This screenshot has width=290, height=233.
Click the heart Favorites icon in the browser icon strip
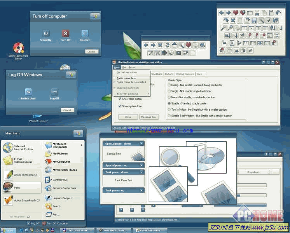coord(188,45)
